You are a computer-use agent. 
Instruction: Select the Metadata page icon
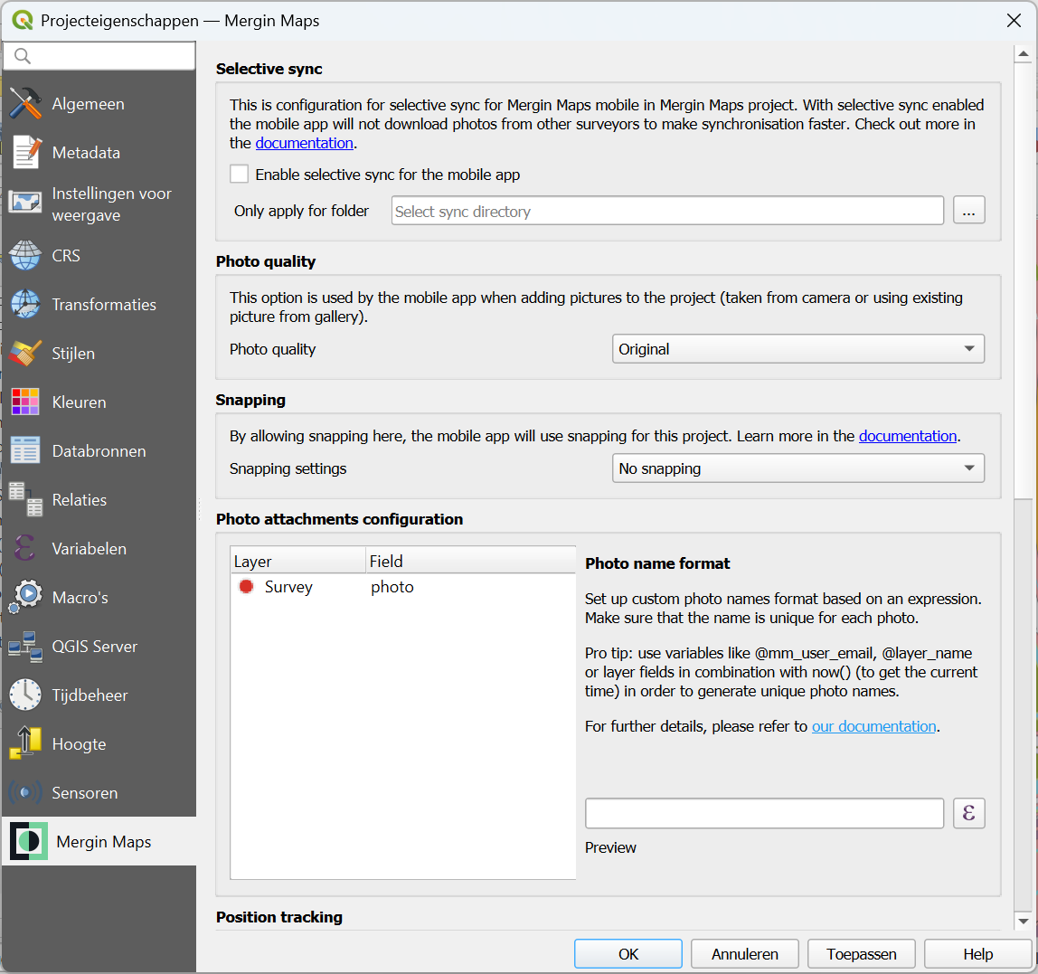[x=25, y=153]
